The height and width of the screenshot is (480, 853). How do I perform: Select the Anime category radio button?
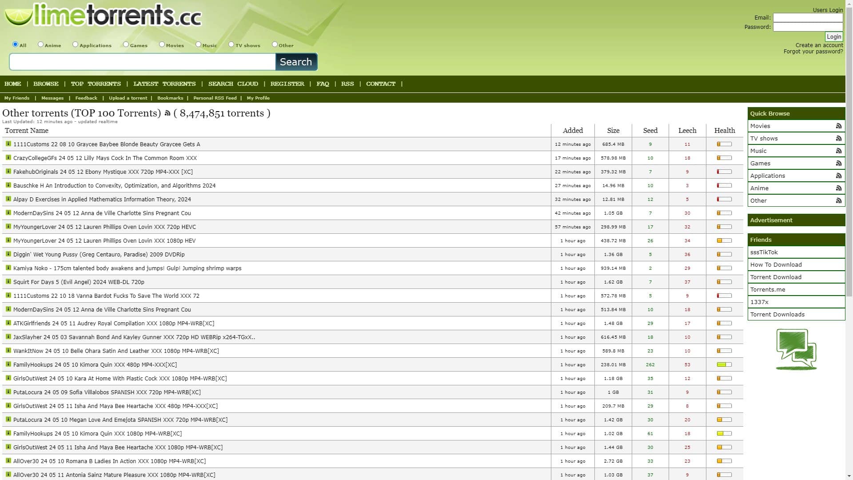tap(40, 44)
